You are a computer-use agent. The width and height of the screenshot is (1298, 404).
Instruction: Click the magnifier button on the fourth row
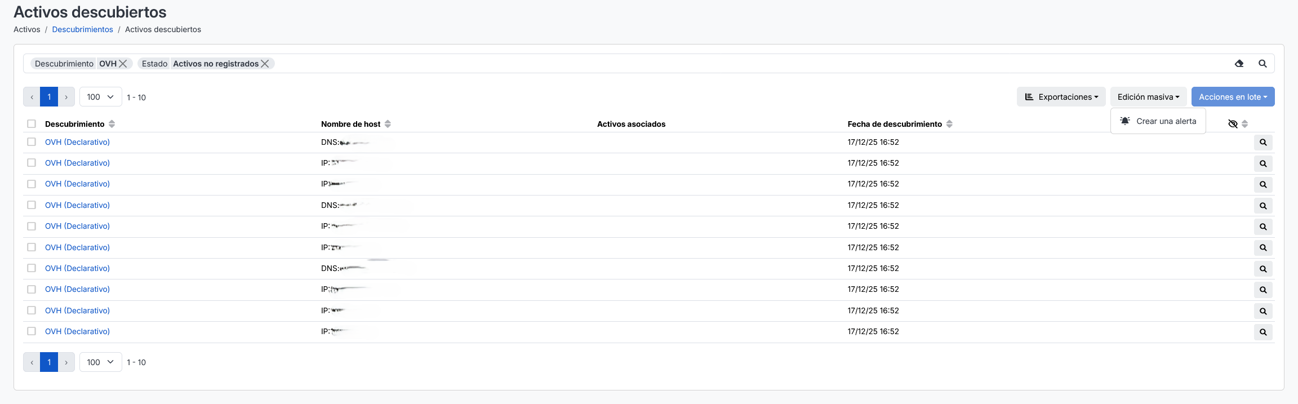pos(1263,206)
